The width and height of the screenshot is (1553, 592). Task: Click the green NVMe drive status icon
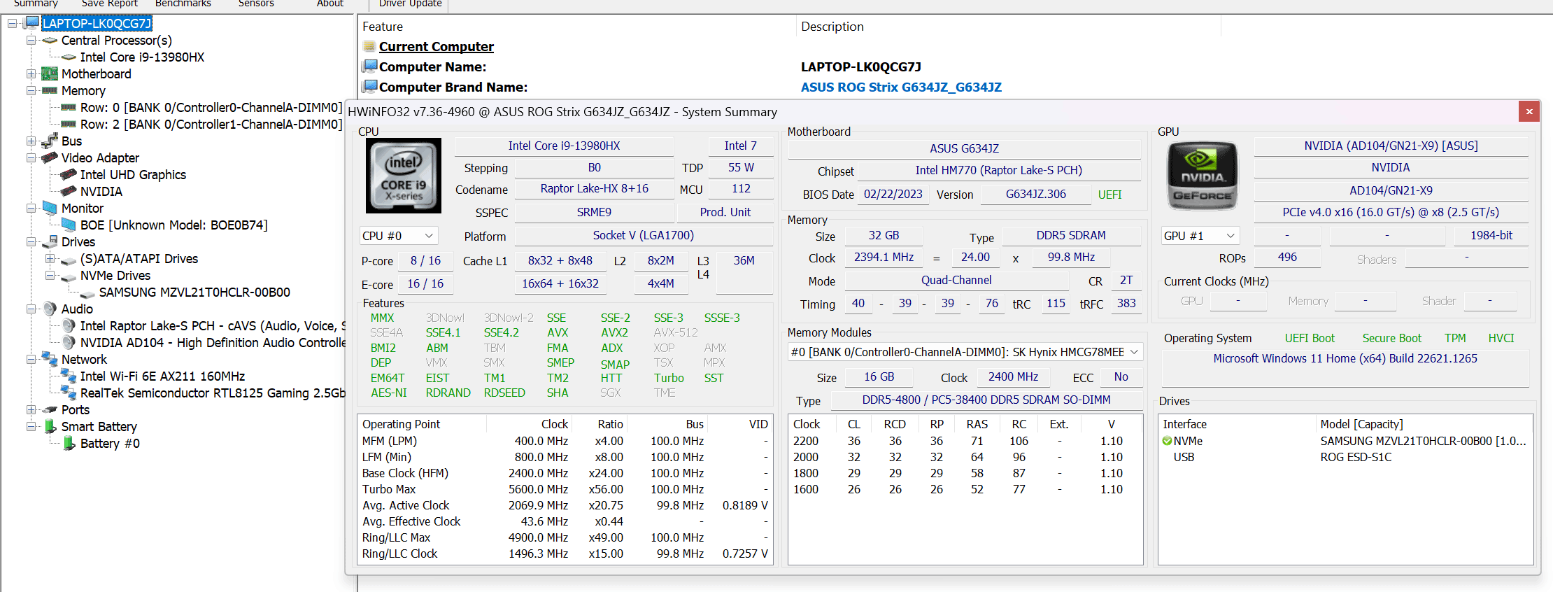pos(1167,441)
